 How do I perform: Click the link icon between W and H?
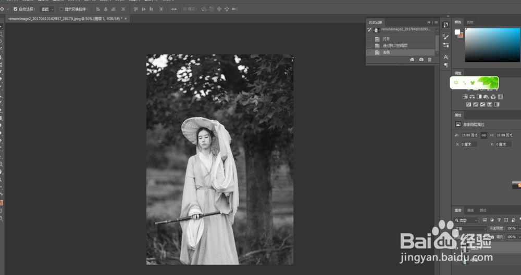484,135
